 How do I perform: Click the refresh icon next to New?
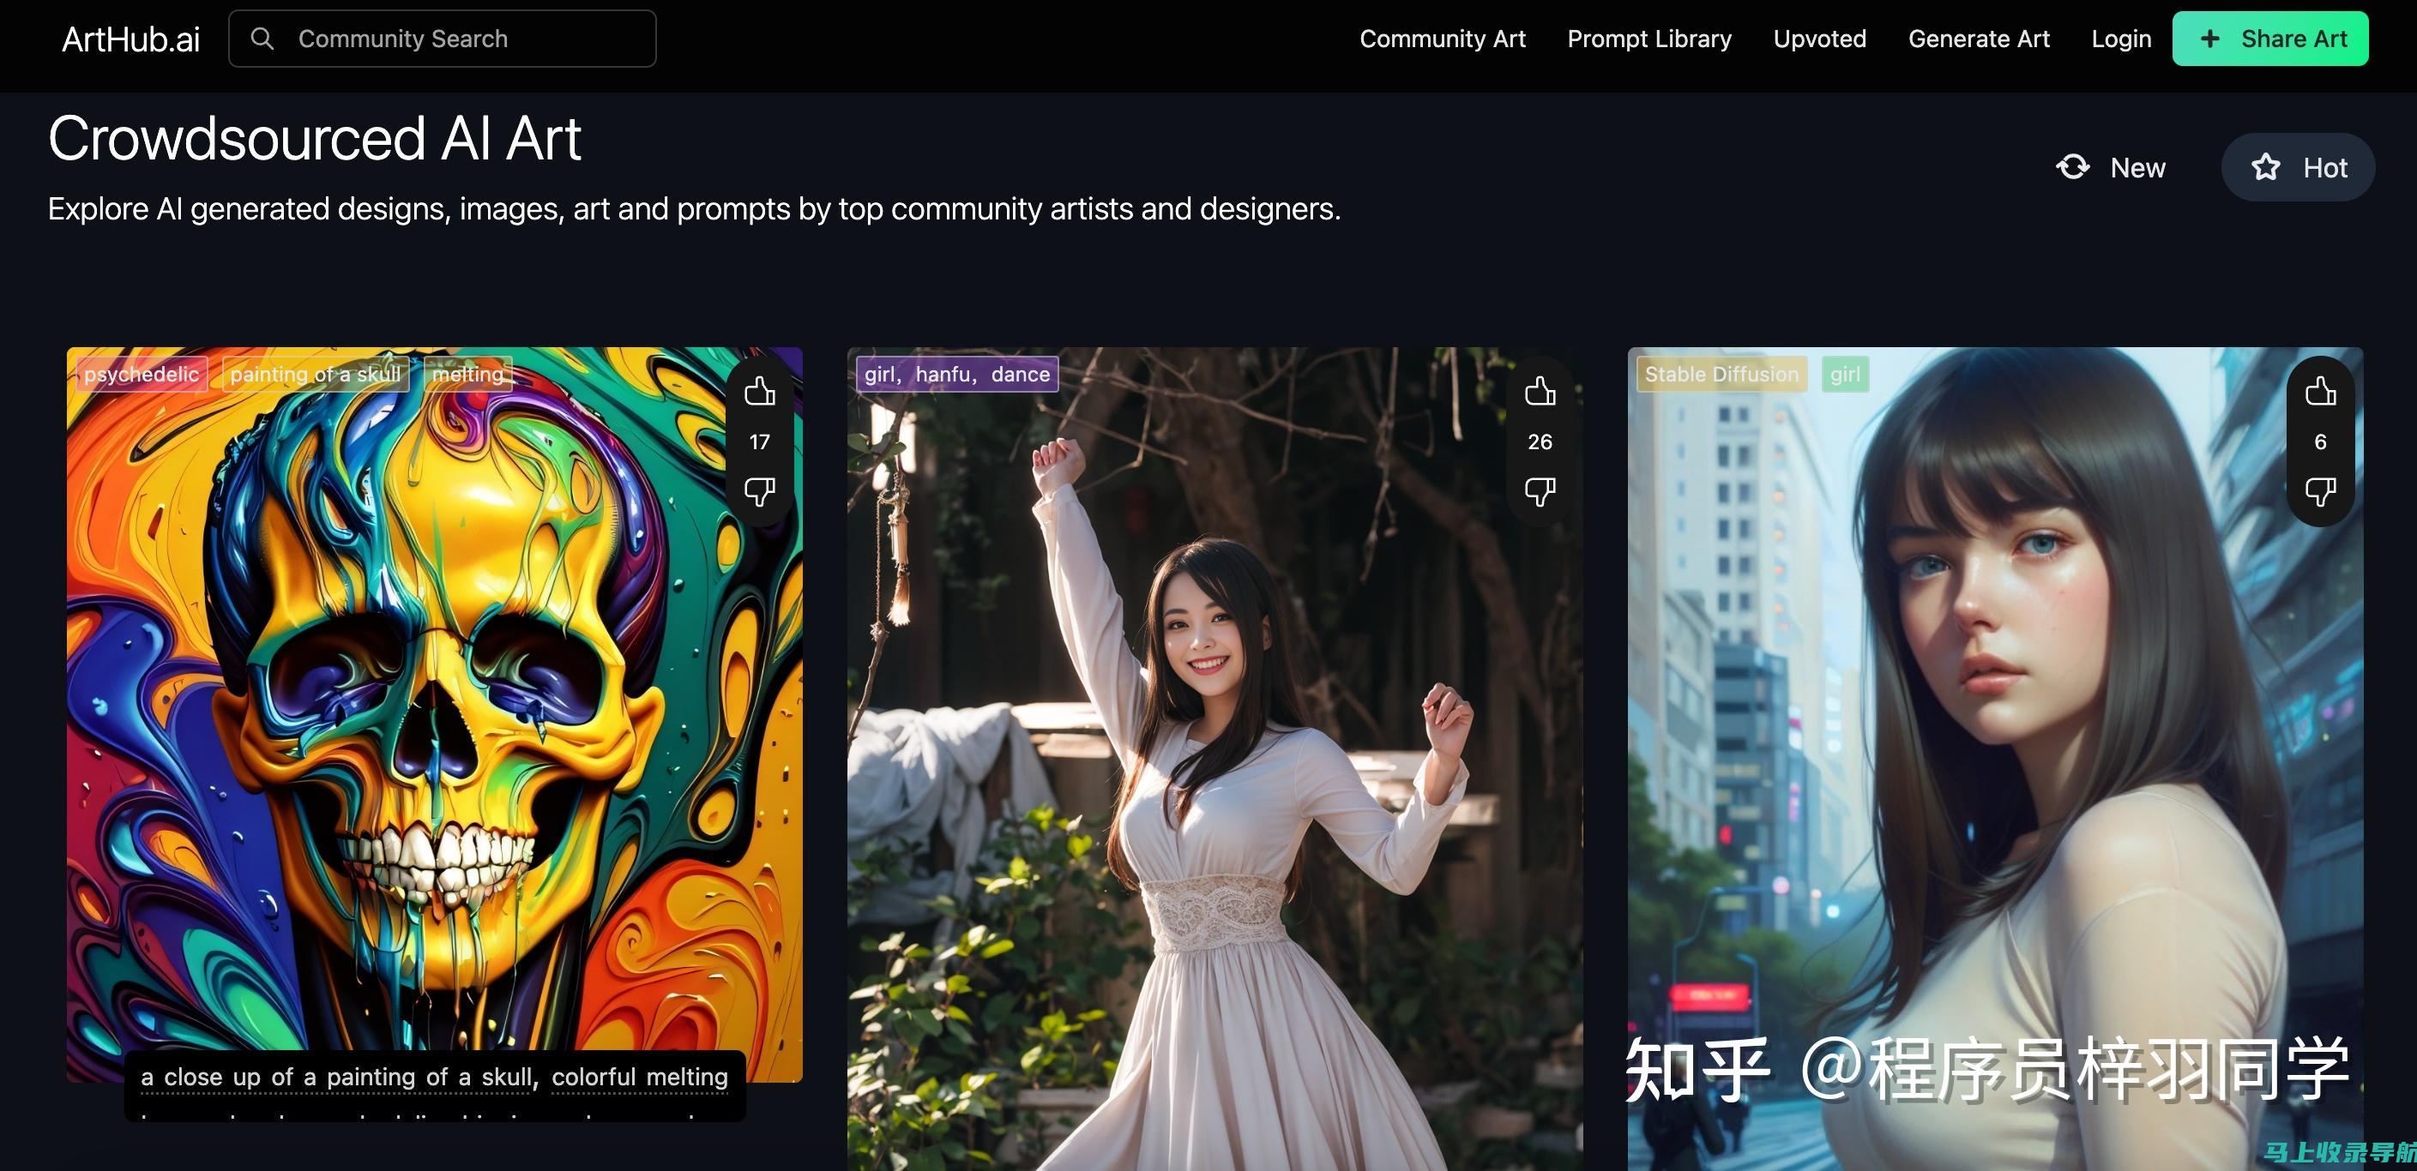[x=2071, y=165]
